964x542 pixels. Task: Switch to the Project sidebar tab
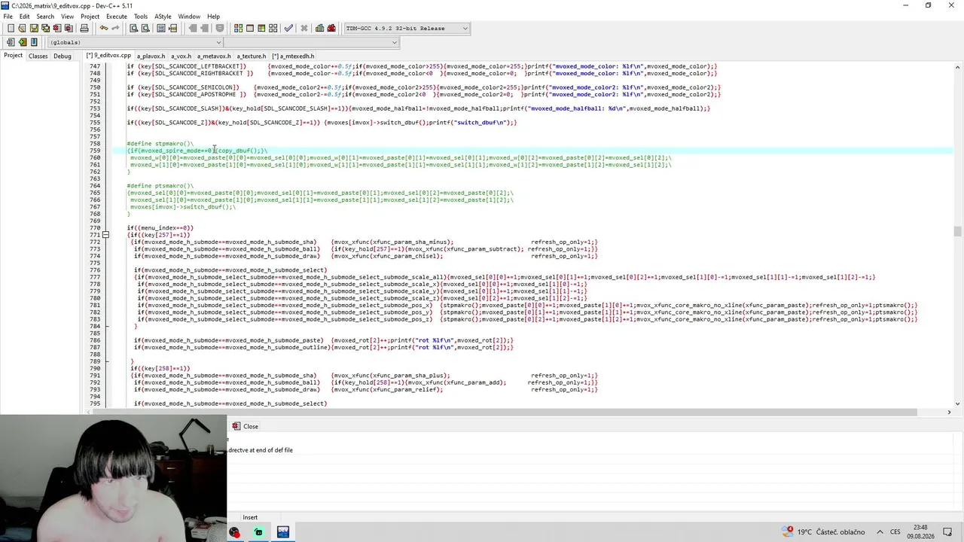point(13,56)
